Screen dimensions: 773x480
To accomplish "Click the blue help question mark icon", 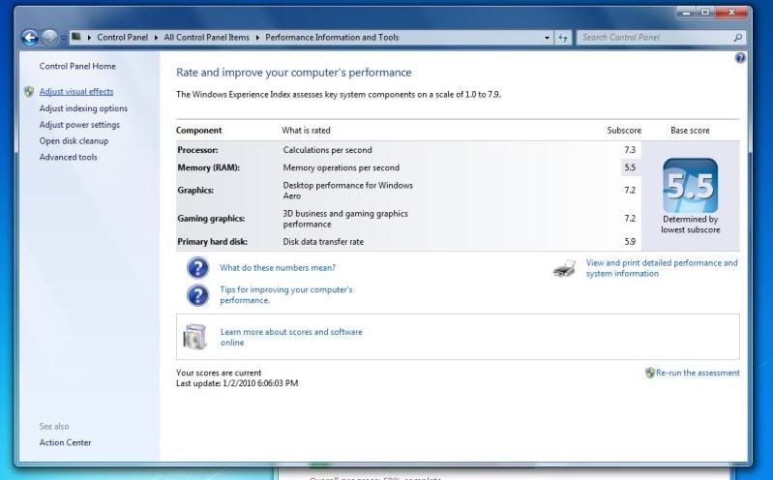I will 740,58.
